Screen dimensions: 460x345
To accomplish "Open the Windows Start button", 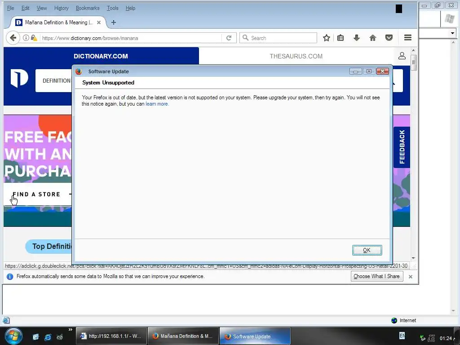I will 13,336.
